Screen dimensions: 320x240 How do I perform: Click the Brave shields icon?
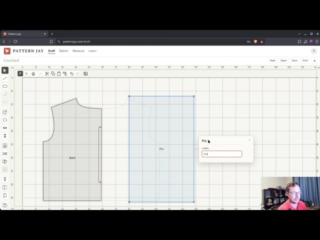point(255,41)
